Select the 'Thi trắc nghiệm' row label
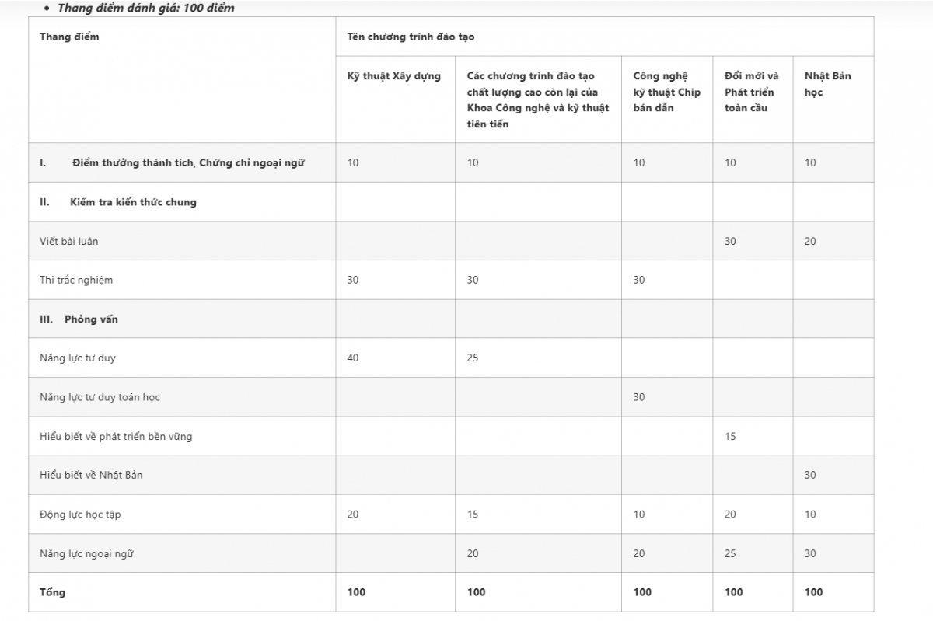 (x=76, y=280)
